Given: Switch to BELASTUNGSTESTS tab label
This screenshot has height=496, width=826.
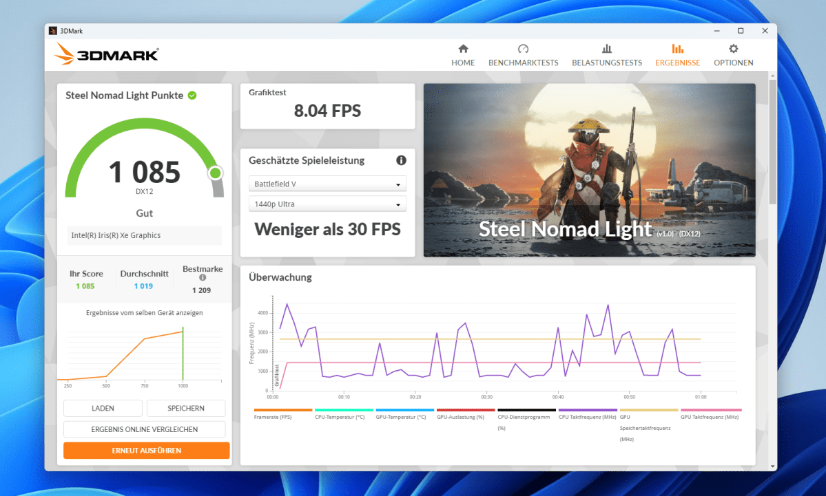Looking at the screenshot, I should click(x=607, y=63).
